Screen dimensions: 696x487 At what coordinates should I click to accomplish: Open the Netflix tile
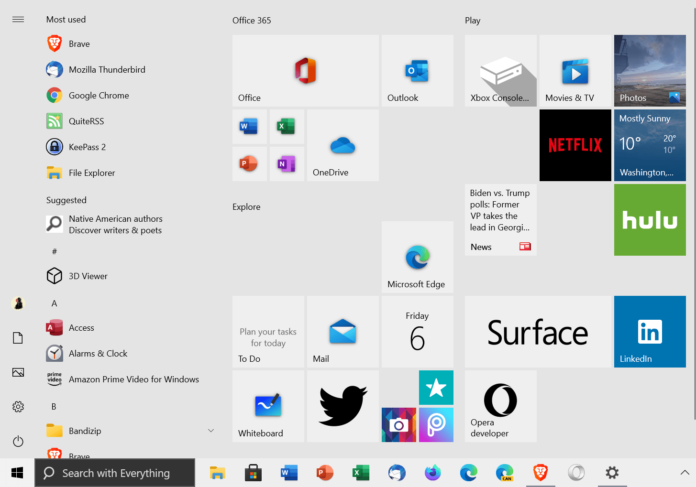[575, 145]
